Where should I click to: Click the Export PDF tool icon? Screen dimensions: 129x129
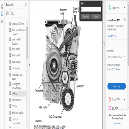pyautogui.click(x=109, y=8)
